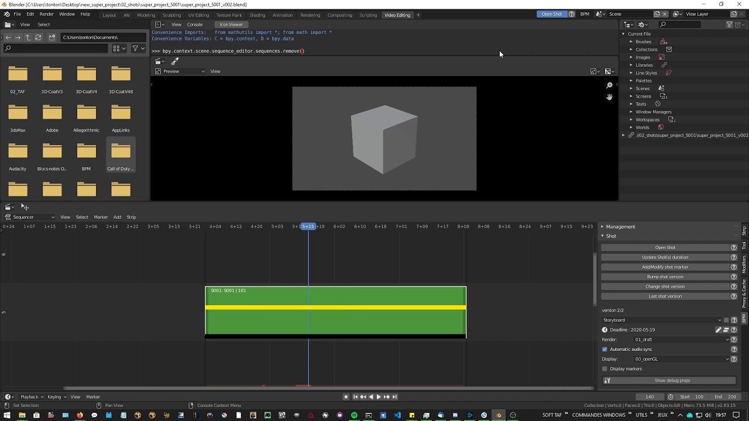Click the edit pencil next to Deadline

pyautogui.click(x=719, y=330)
